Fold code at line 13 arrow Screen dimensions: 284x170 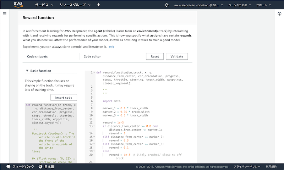click(94, 126)
